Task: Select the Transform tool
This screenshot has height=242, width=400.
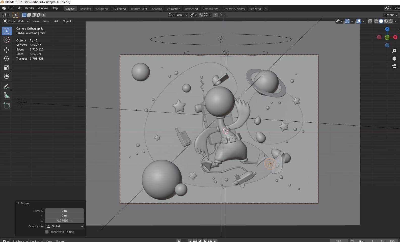Action: [7, 76]
